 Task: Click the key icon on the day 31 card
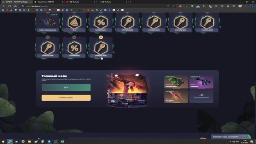101,48
